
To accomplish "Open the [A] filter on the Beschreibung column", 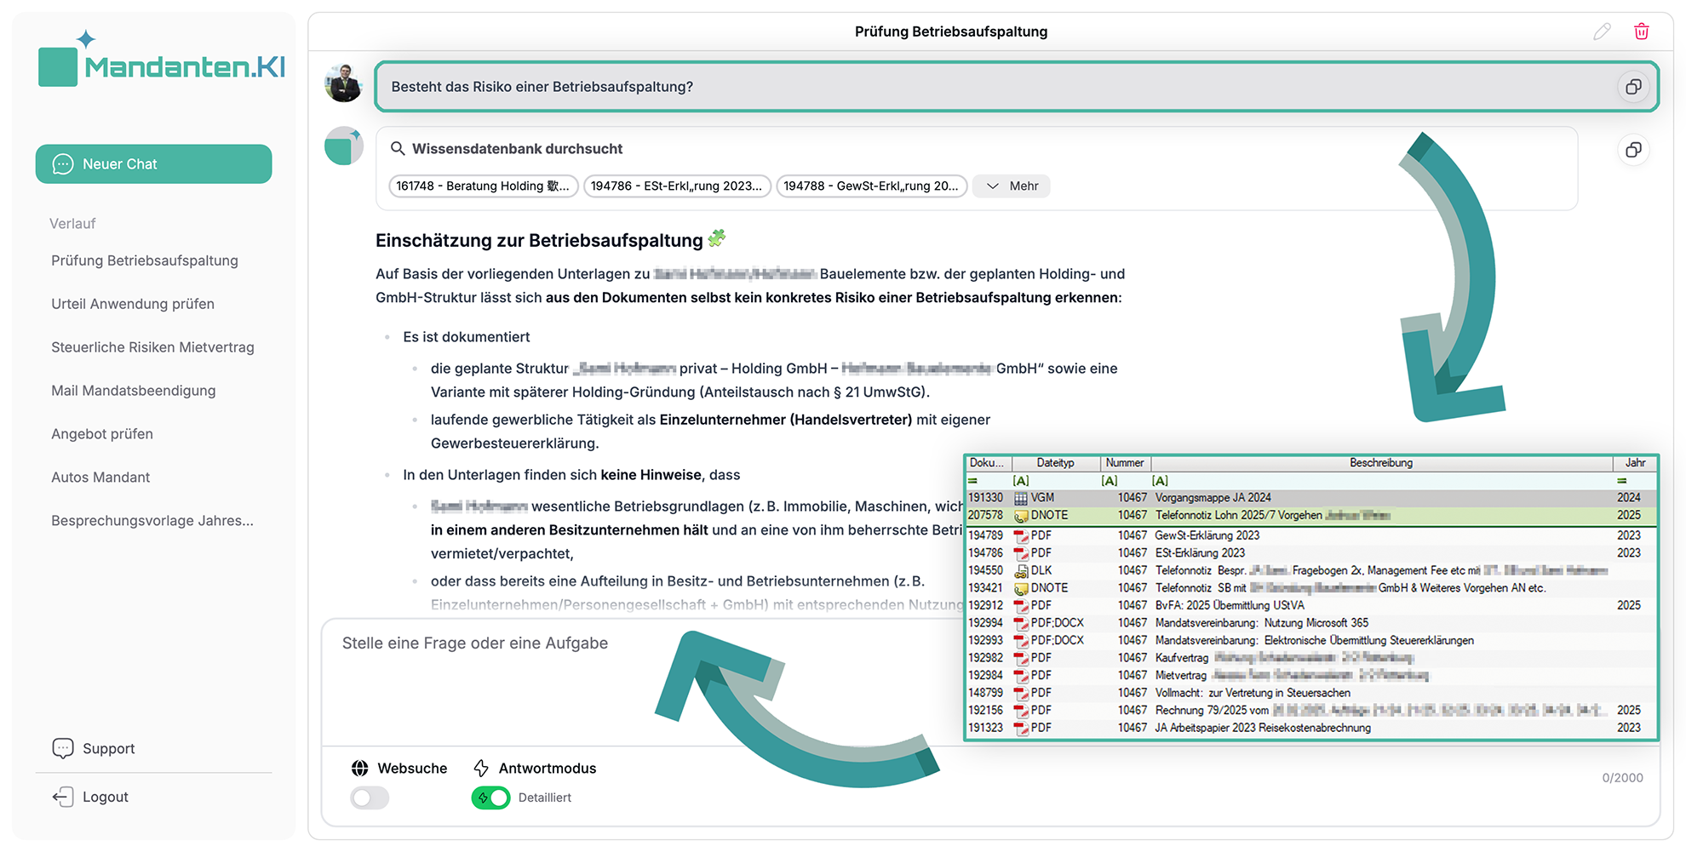I will (x=1160, y=480).
